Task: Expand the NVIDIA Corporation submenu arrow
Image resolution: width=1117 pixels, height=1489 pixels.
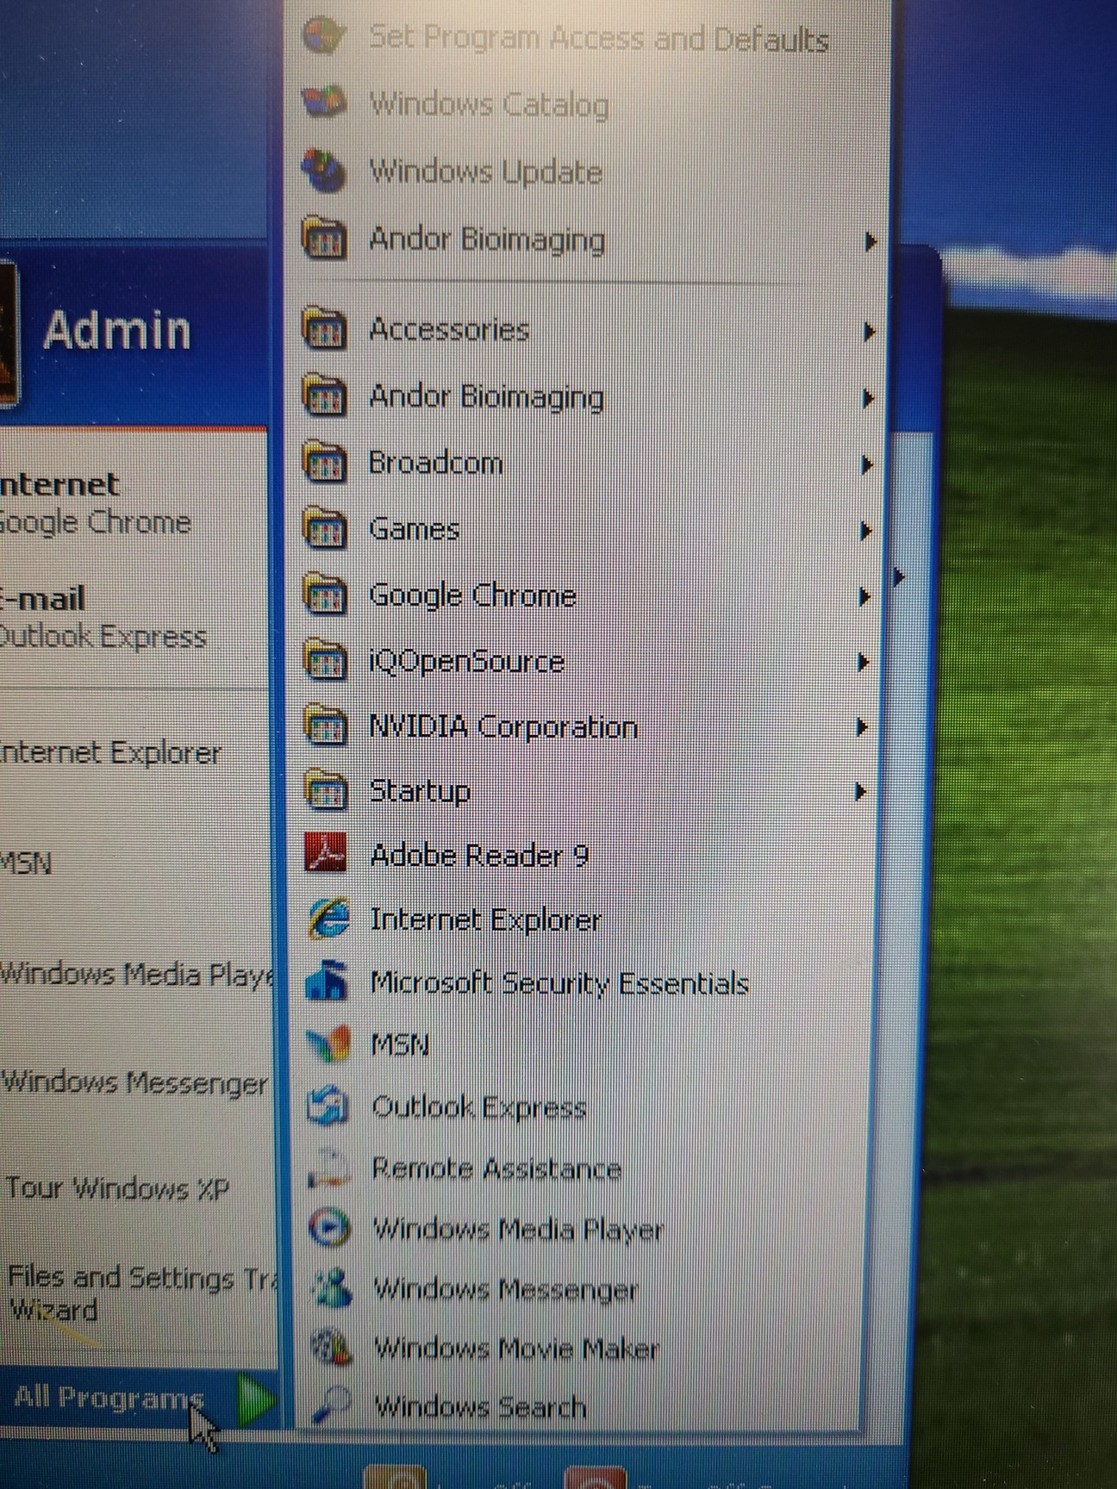Action: [x=861, y=728]
